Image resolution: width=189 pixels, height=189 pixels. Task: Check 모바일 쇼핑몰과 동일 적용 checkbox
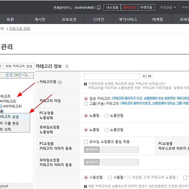tap(86, 142)
